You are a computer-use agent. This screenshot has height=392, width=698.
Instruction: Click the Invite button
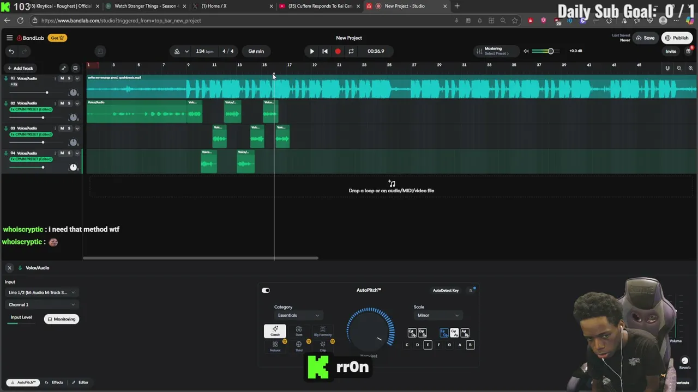(x=671, y=52)
